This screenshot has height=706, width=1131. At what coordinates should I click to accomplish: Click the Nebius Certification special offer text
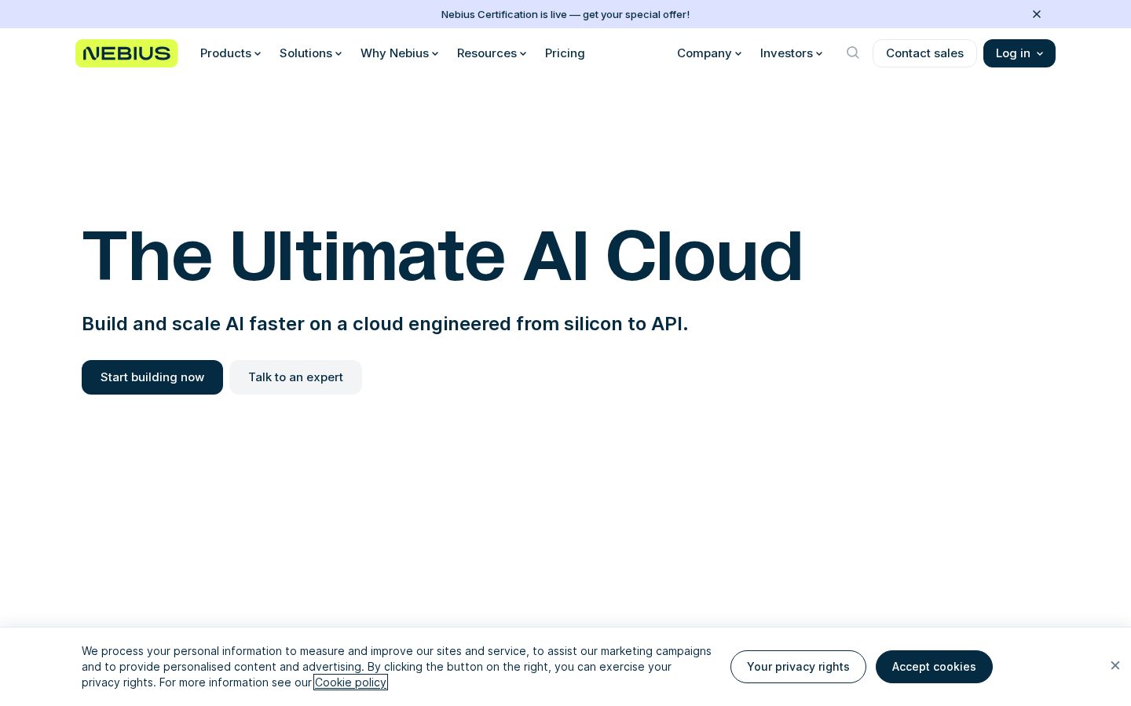(565, 14)
